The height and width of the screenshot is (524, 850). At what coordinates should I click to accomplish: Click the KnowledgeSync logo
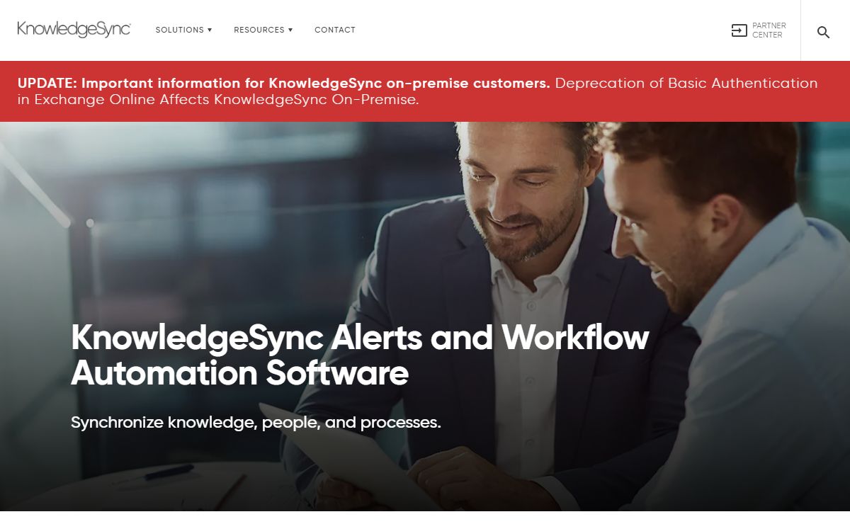[74, 29]
